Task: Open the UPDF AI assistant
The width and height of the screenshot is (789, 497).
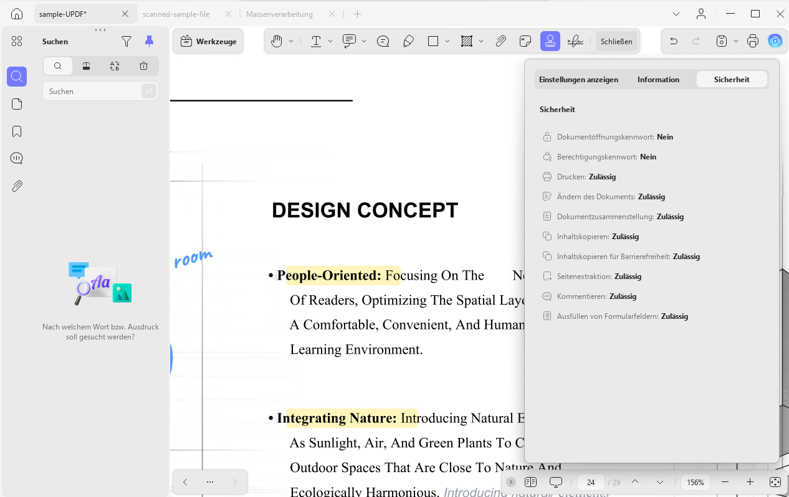Action: pyautogui.click(x=775, y=41)
